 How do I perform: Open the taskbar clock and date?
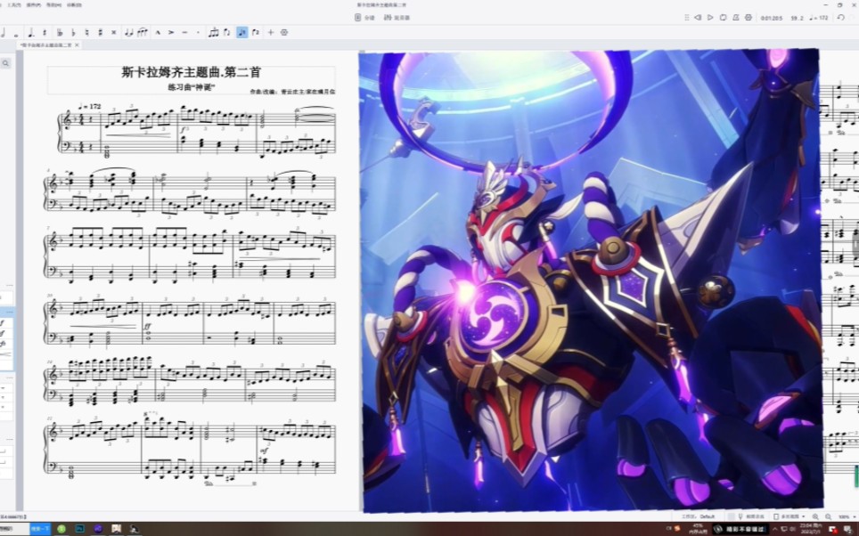point(810,529)
